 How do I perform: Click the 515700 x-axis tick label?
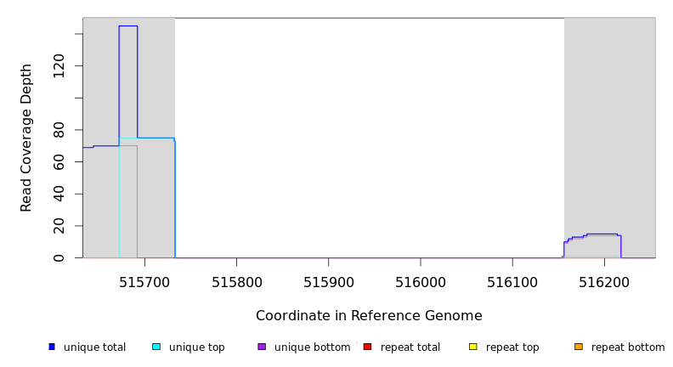click(x=144, y=279)
